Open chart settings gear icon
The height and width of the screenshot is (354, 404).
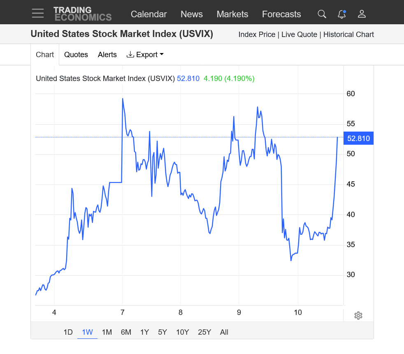tap(358, 315)
